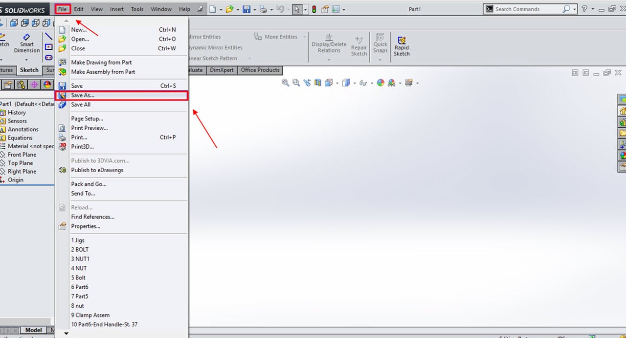Viewport: 626px width, 338px height.
Task: Click the Open folder icon in title toolbar
Action: (x=230, y=9)
